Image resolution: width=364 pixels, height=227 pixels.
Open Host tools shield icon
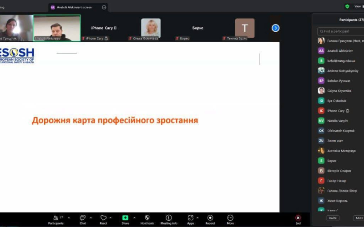click(x=147, y=218)
